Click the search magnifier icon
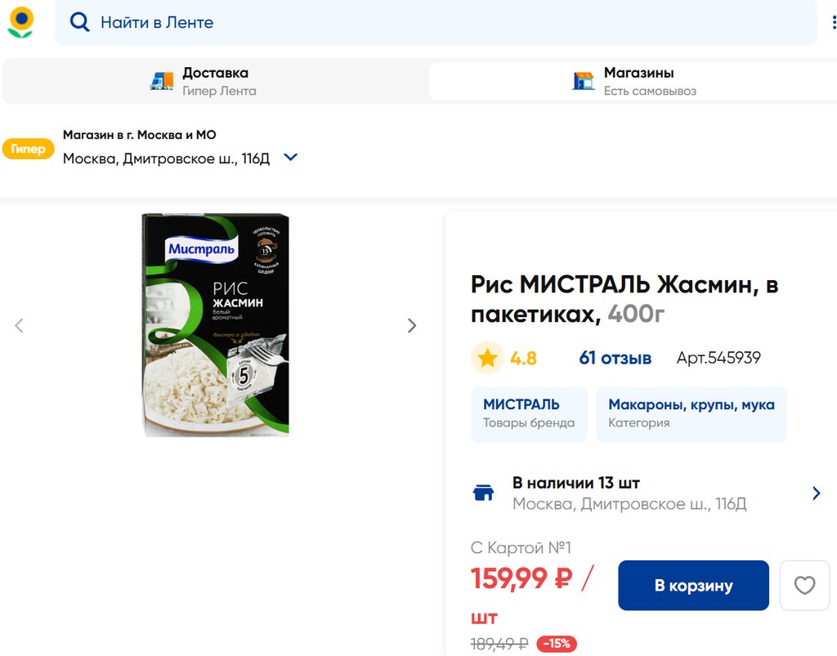837x656 pixels. [79, 22]
